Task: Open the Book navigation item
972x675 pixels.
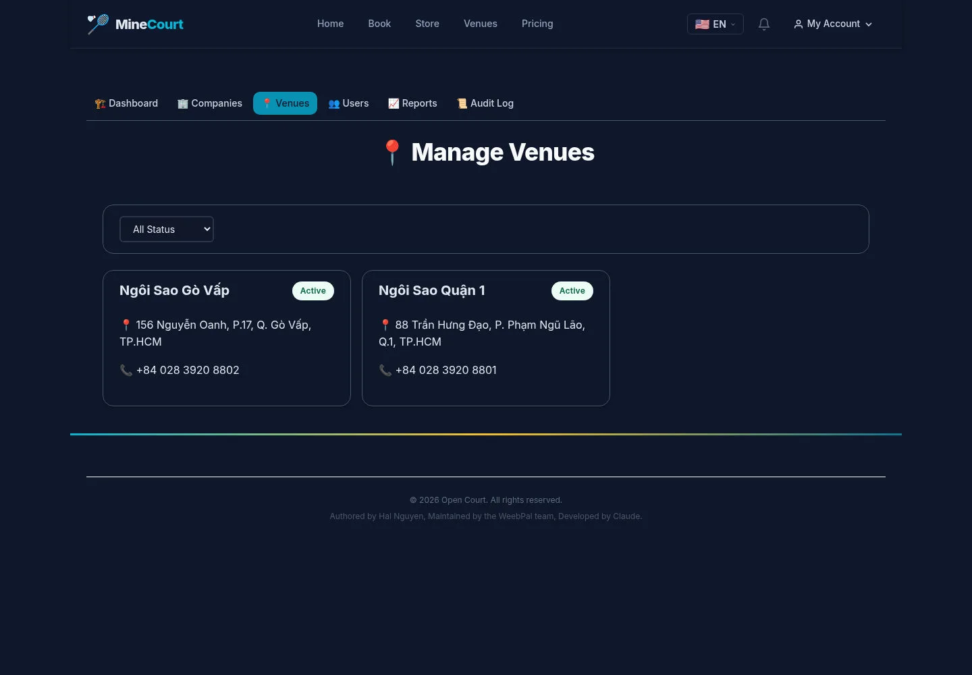Action: click(379, 24)
